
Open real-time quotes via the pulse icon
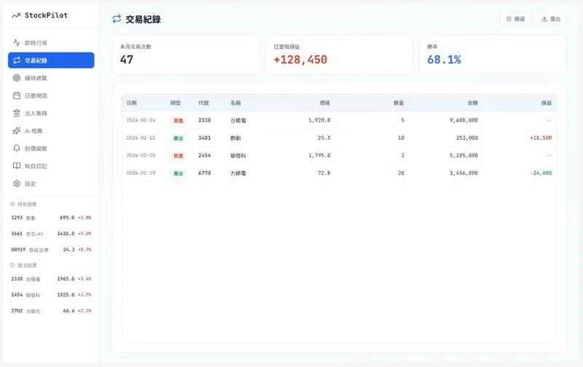[x=17, y=43]
